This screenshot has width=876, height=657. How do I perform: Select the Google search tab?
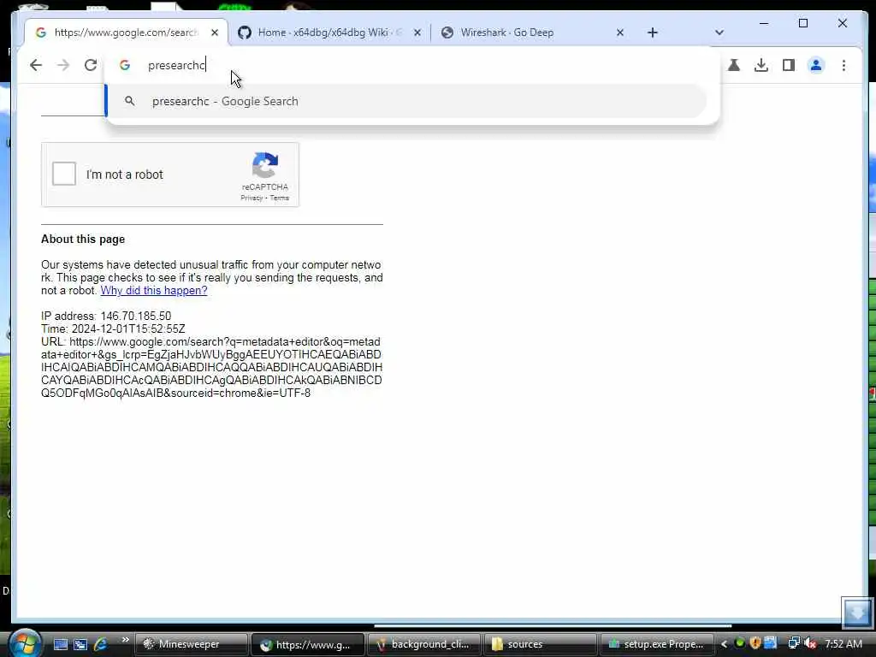pos(126,33)
